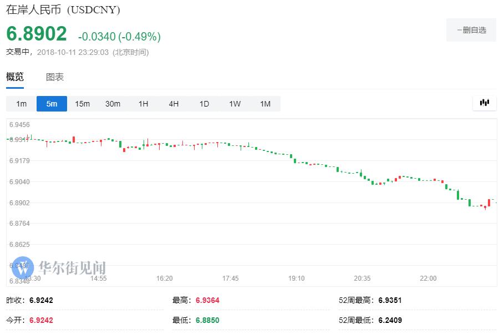Screen dimensions: 499x334
Task: Click the current price 6.8902
Action: coord(37,33)
